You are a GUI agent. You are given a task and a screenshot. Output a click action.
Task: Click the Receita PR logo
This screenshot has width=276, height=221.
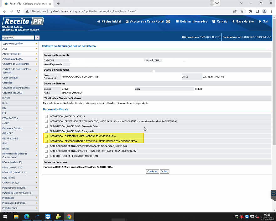point(23,21)
